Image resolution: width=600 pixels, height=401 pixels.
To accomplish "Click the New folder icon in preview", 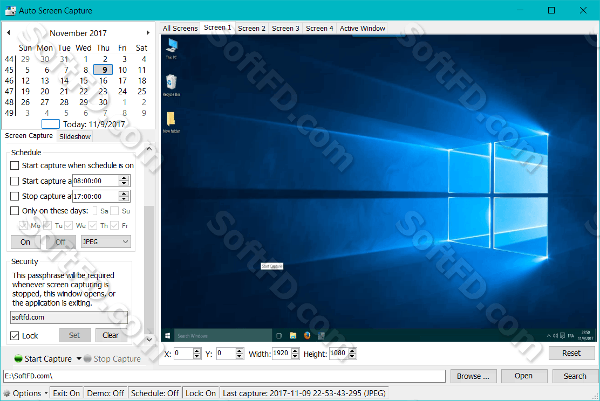I will tap(171, 122).
